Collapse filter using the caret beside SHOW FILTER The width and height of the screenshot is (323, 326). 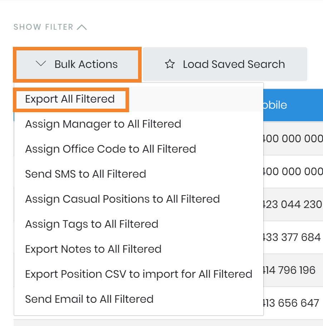(82, 27)
